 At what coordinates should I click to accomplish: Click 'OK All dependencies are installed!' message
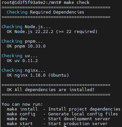51,90
